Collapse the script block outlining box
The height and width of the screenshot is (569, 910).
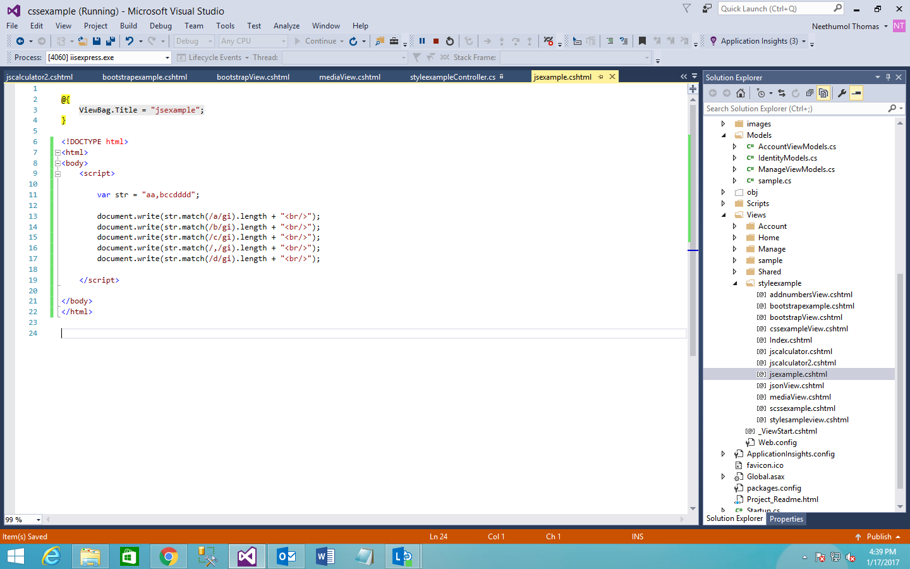[58, 174]
